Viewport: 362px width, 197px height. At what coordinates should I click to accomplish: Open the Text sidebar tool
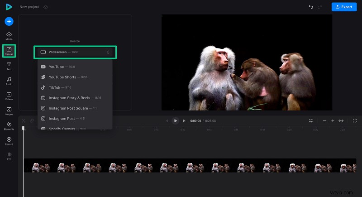(9, 66)
